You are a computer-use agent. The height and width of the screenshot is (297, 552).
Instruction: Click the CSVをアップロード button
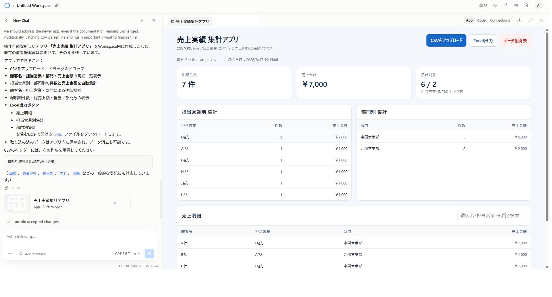click(446, 41)
